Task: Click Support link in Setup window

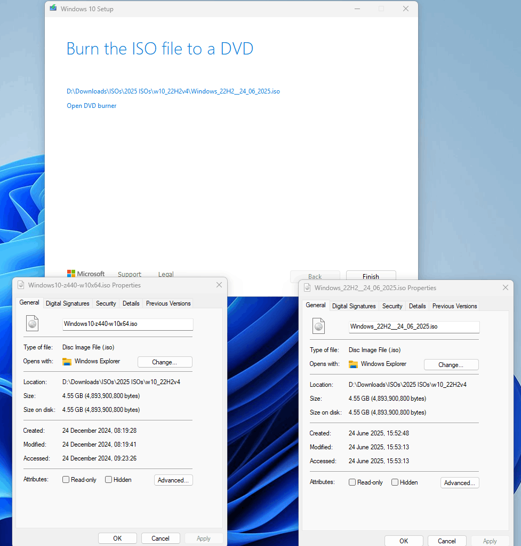Action: pyautogui.click(x=129, y=274)
